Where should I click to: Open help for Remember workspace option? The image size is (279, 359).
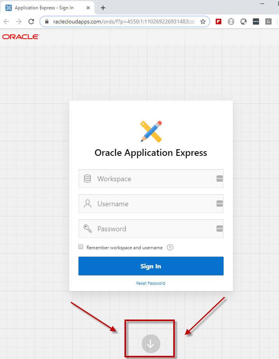click(170, 247)
